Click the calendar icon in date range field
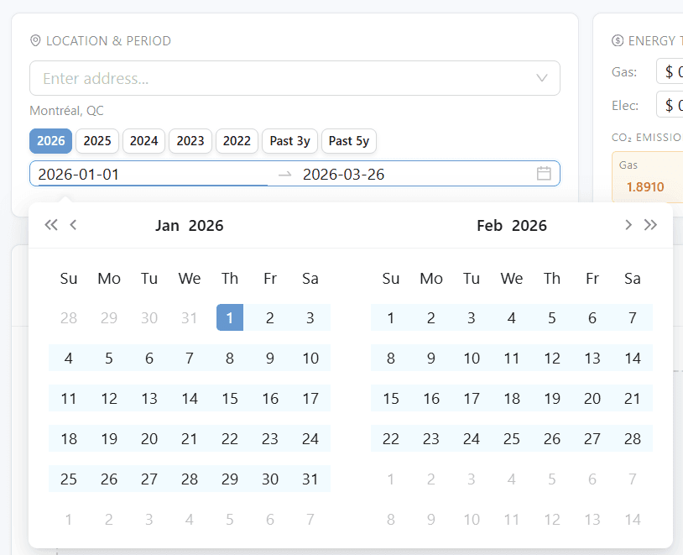Screen dimensions: 683x555 click(544, 174)
